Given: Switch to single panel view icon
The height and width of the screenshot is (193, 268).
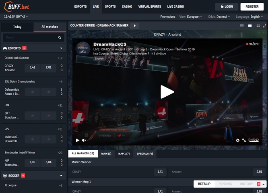Looking at the screenshot, I should (x=250, y=26).
